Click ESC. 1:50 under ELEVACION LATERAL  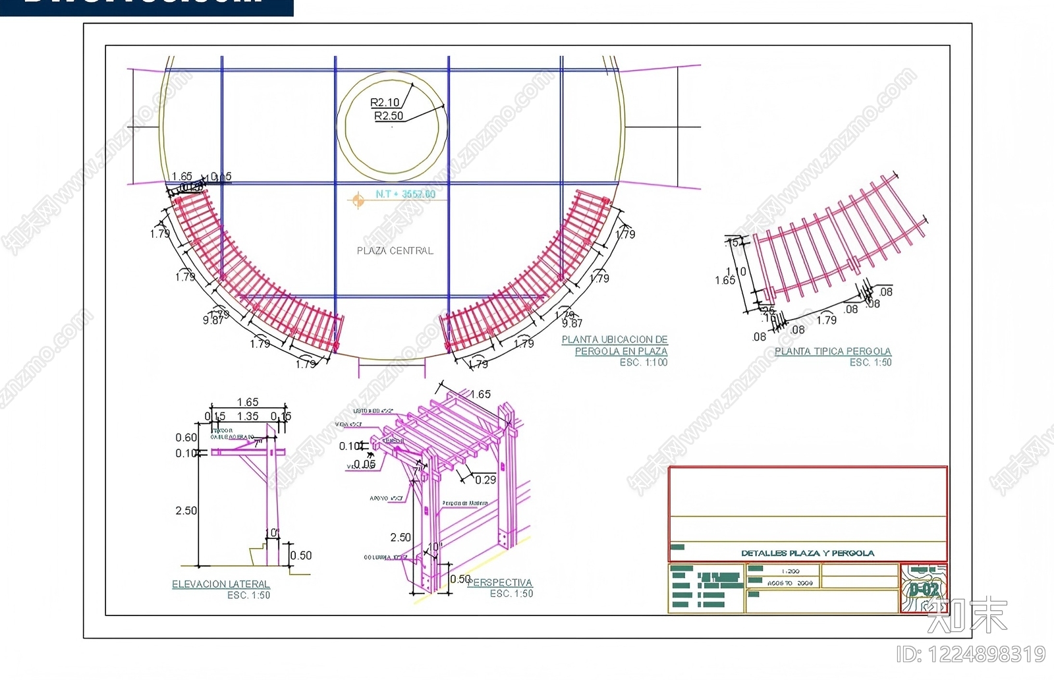tap(248, 595)
